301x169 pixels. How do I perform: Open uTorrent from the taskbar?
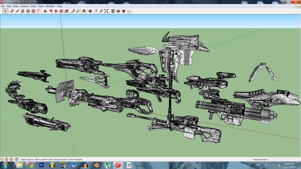tap(107, 165)
